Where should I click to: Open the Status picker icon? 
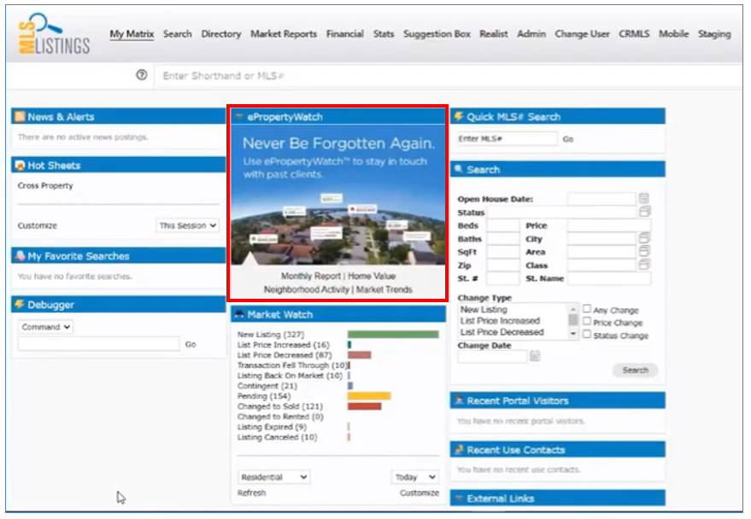pos(645,212)
